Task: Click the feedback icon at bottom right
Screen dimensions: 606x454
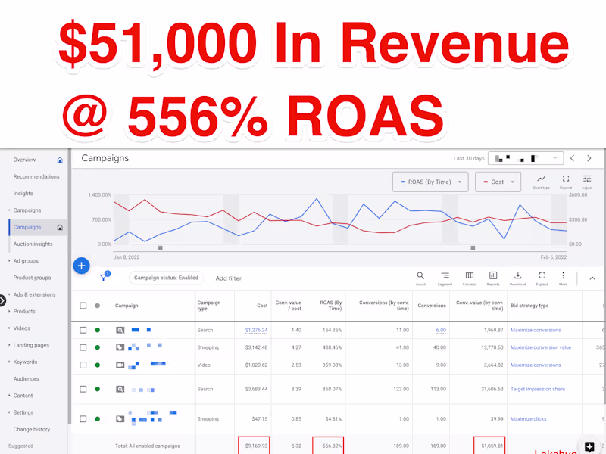Action: [x=589, y=447]
